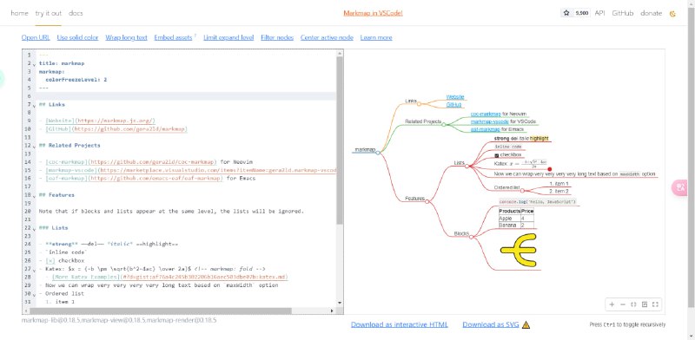Click the Markmap in VSCode! link

click(x=373, y=13)
